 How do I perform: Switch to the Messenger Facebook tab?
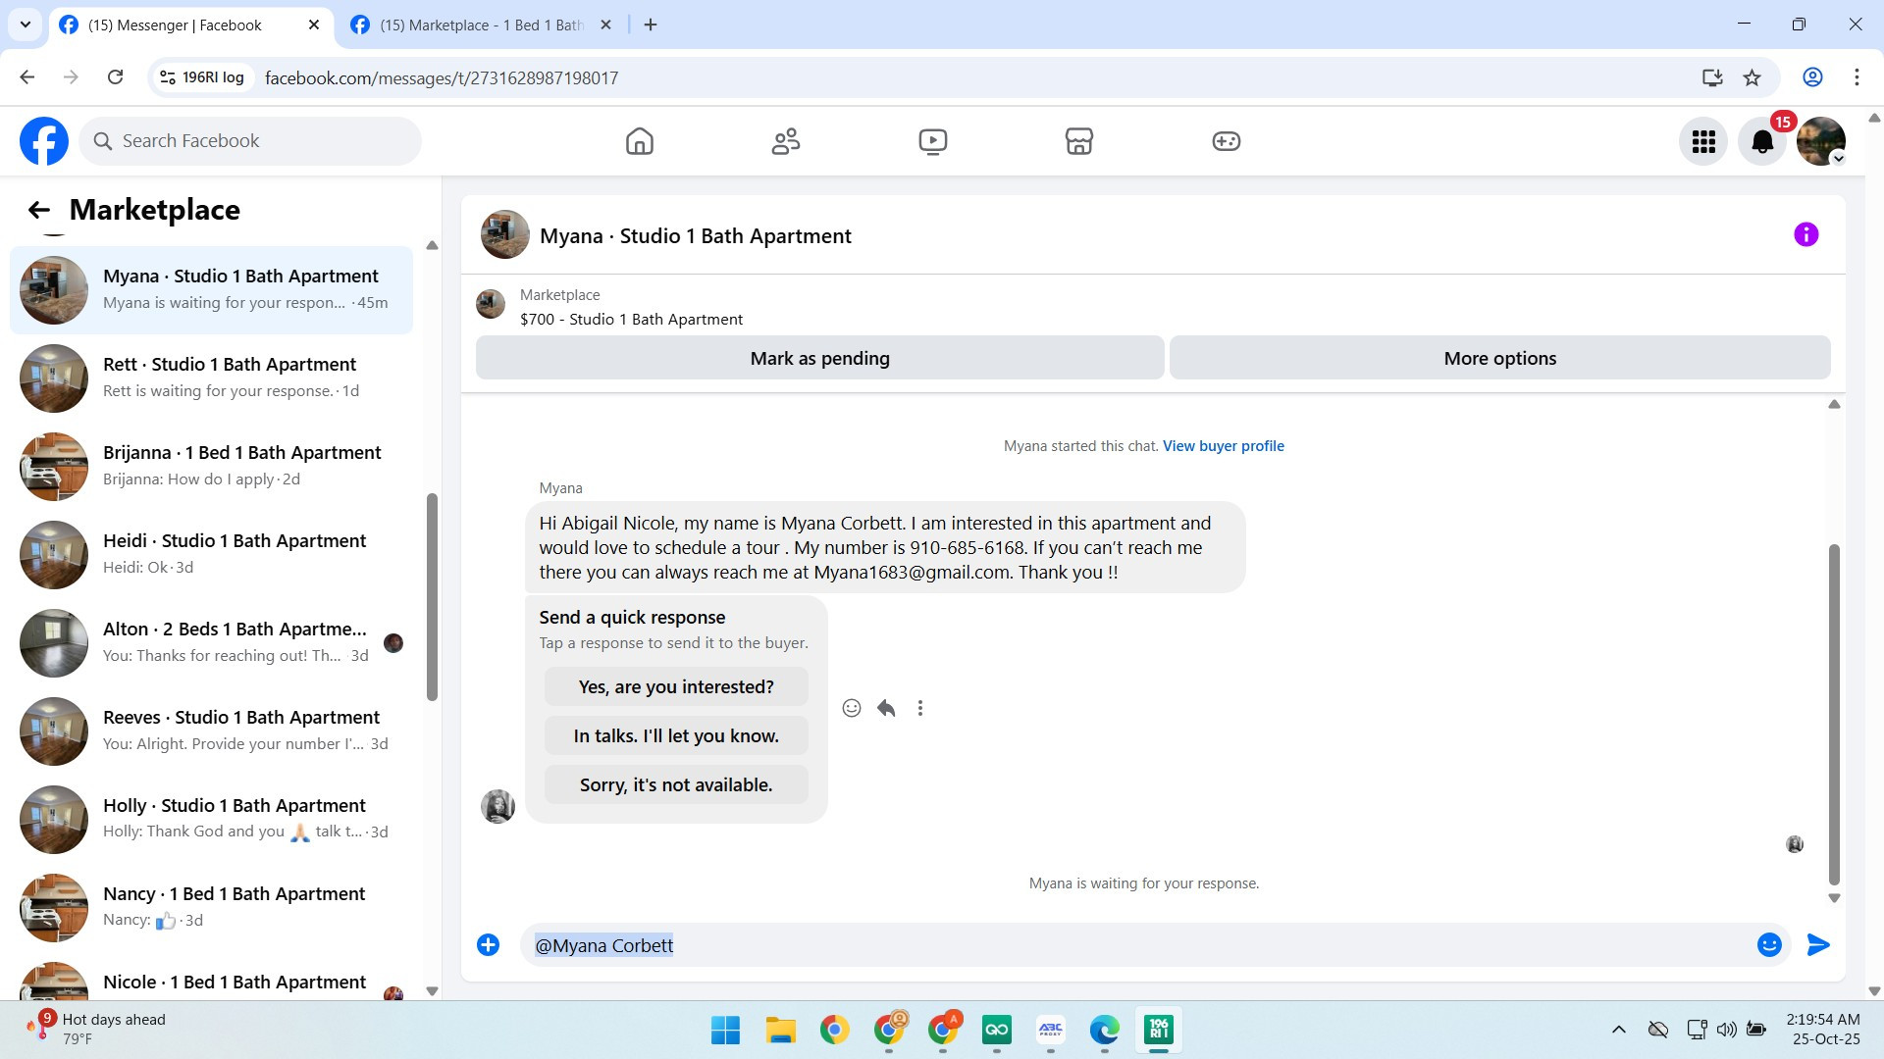pos(189,25)
